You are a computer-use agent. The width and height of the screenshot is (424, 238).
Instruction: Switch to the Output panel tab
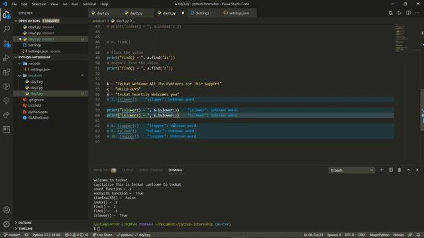[128, 171]
